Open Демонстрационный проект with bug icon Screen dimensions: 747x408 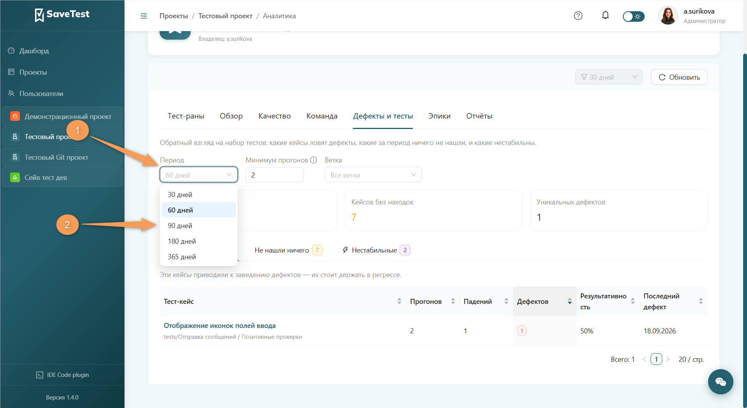coord(62,117)
